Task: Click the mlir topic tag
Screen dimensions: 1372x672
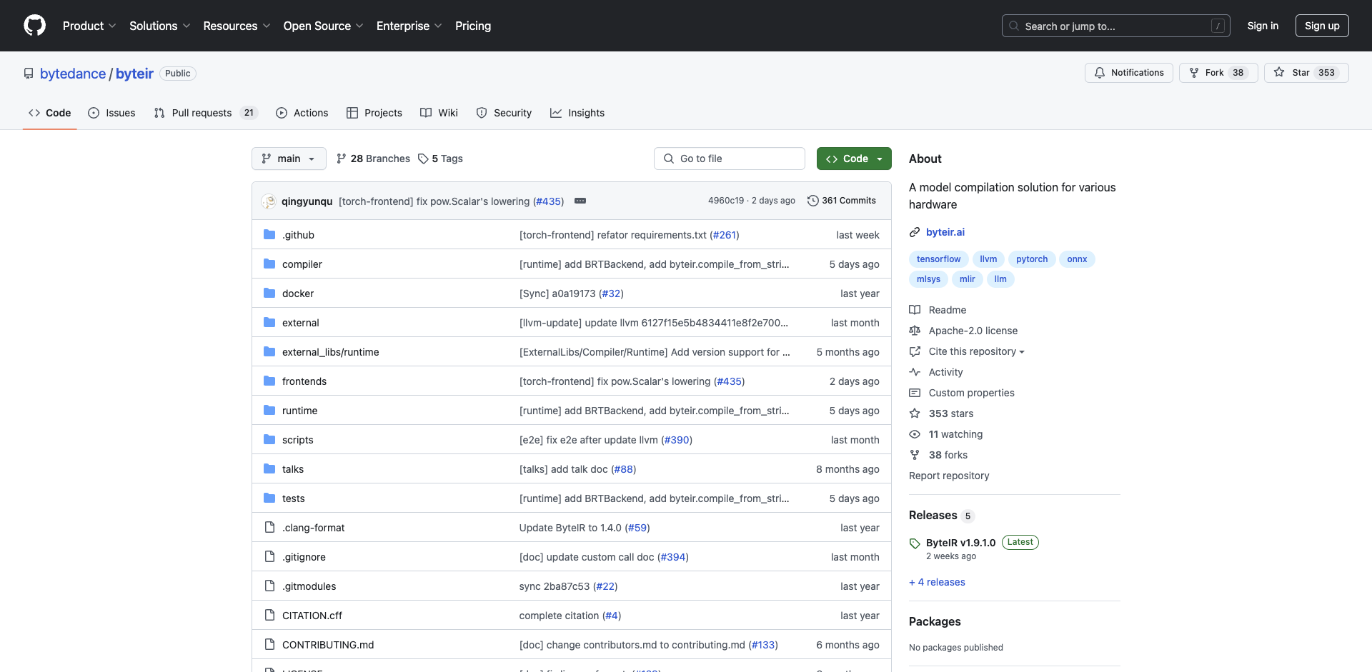Action: click(967, 279)
